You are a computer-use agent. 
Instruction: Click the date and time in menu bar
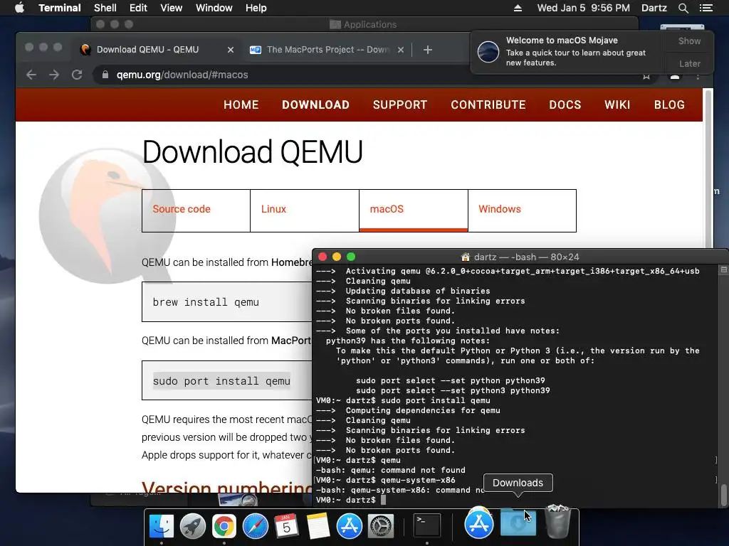[584, 8]
